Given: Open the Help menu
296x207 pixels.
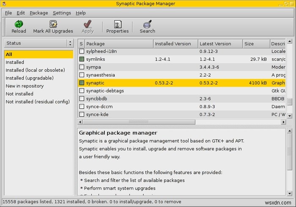Looking at the screenshot, I should tap(81, 13).
